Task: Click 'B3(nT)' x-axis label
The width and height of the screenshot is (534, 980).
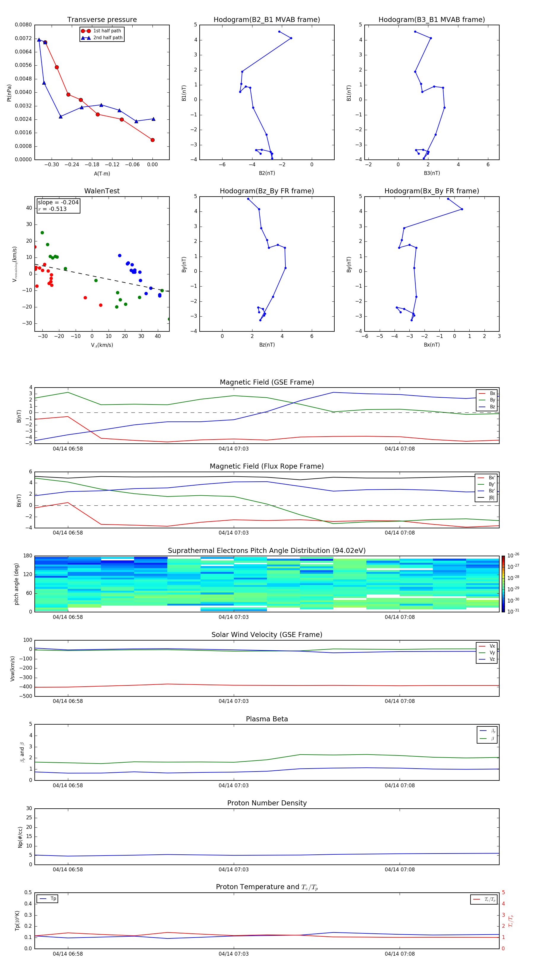Action: point(432,173)
